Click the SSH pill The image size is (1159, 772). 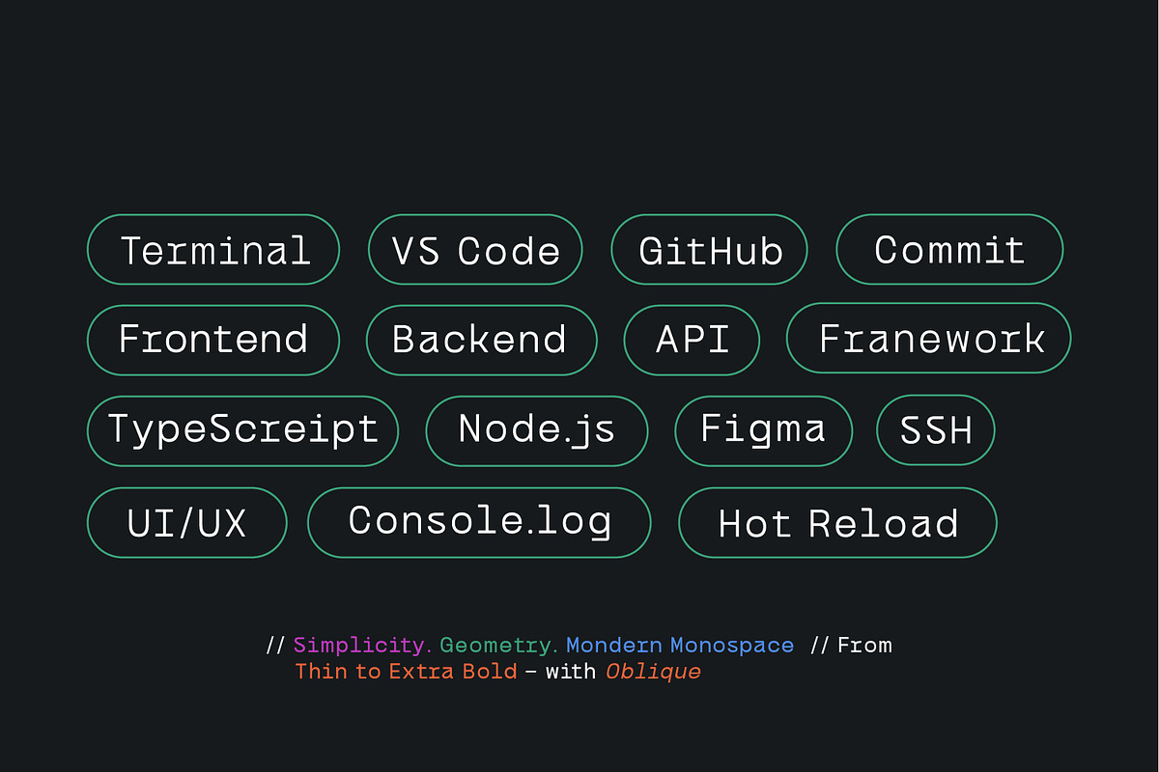(x=935, y=430)
